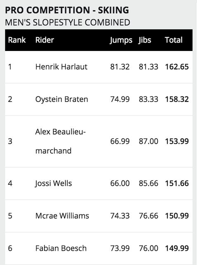197x265 pixels.
Task: Click the Rank column header
Action: [x=17, y=40]
